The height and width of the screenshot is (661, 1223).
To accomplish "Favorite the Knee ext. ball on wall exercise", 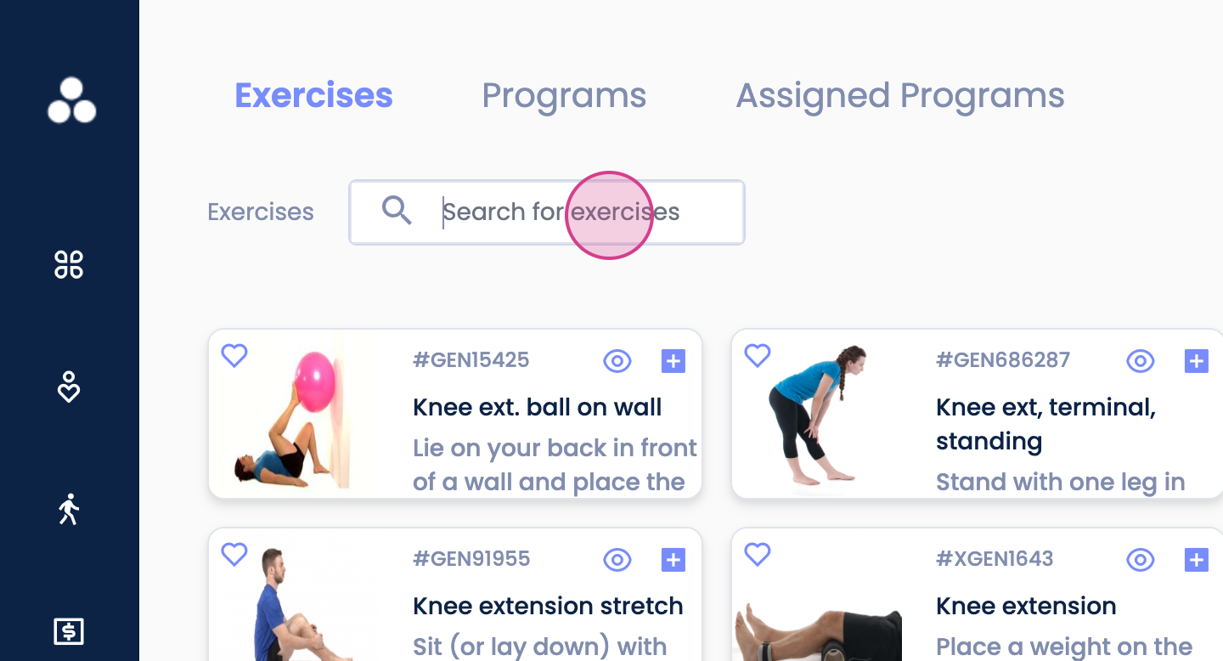I will (234, 355).
